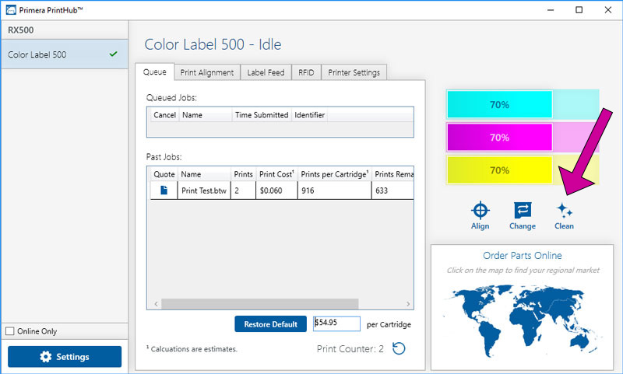The height and width of the screenshot is (374, 623).
Task: Click the Restore Default button
Action: [270, 324]
